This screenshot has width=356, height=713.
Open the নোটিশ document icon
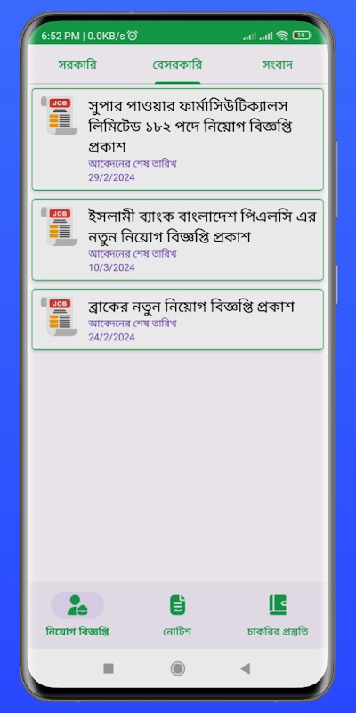tap(177, 605)
